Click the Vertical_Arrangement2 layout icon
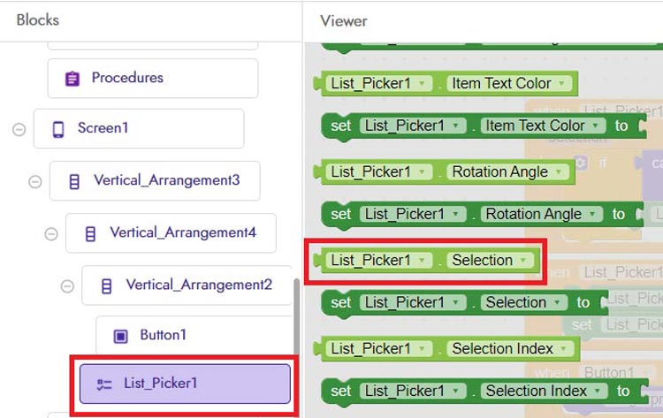The image size is (663, 418). [x=107, y=285]
